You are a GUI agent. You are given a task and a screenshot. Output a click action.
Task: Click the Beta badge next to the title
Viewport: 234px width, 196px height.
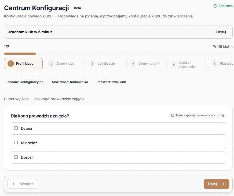(x=77, y=8)
